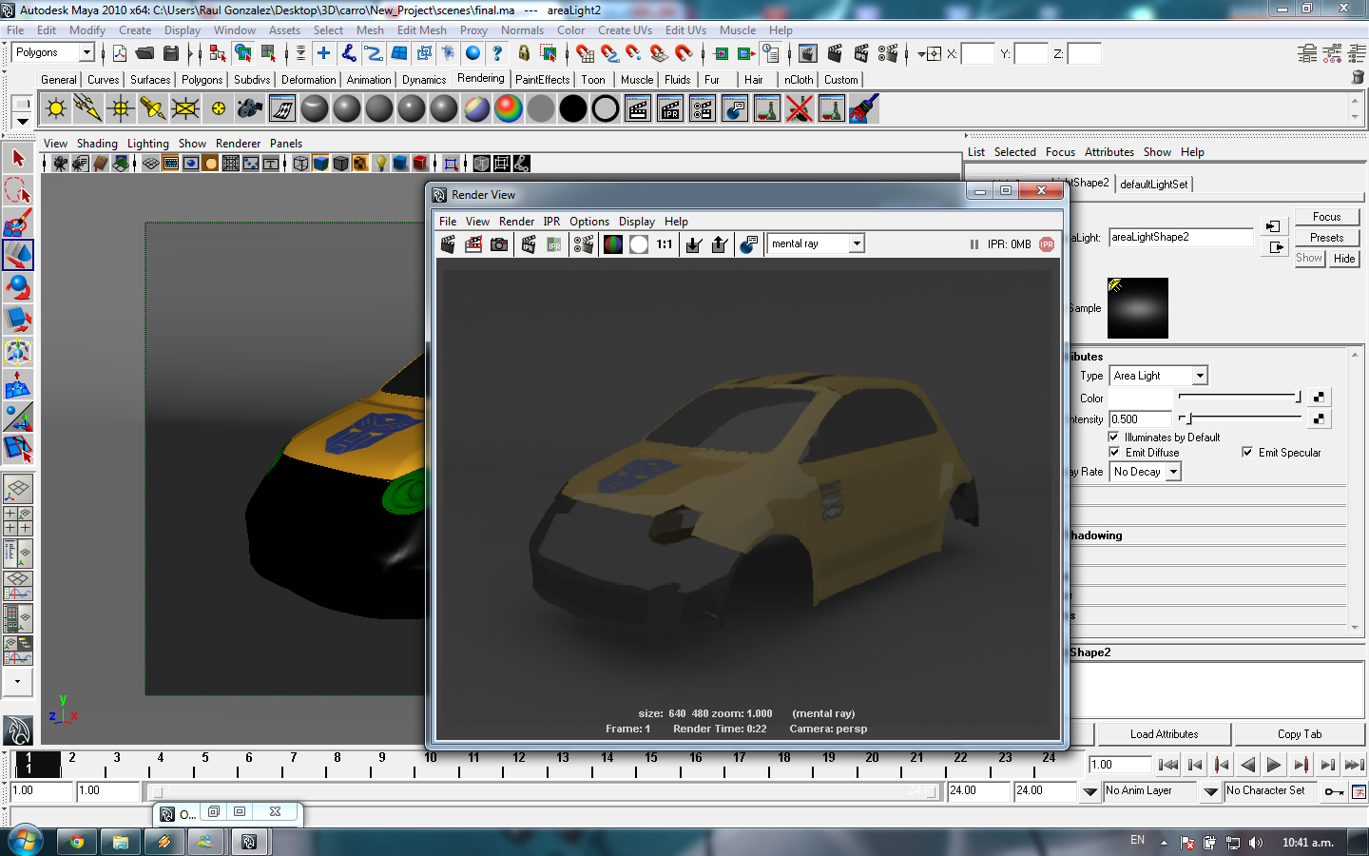Click the snapshot camera icon in Render View
1369x856 pixels.
(x=499, y=244)
